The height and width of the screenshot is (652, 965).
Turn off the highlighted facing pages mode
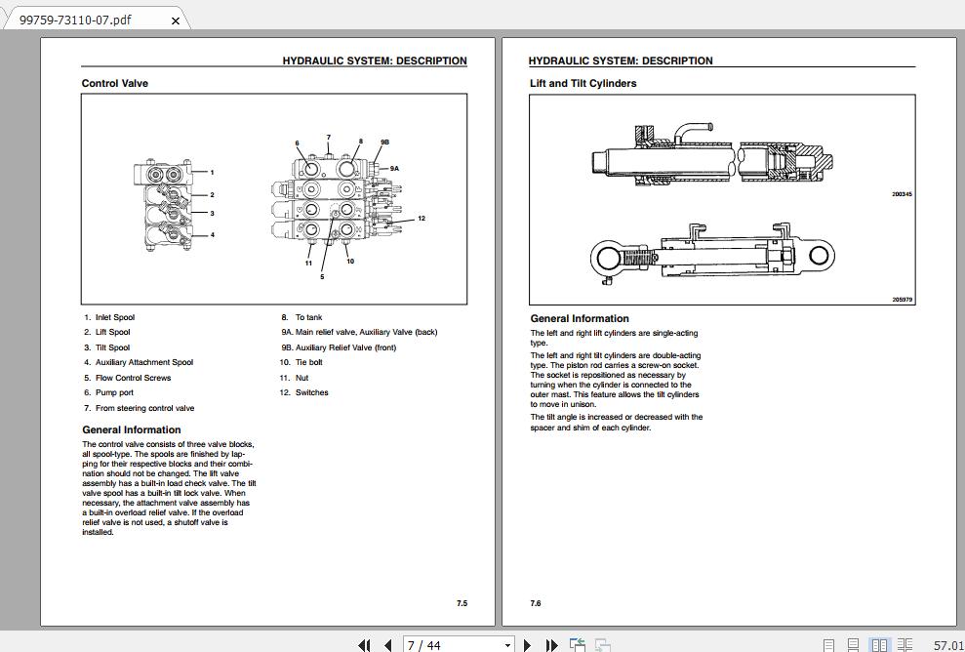click(x=878, y=645)
